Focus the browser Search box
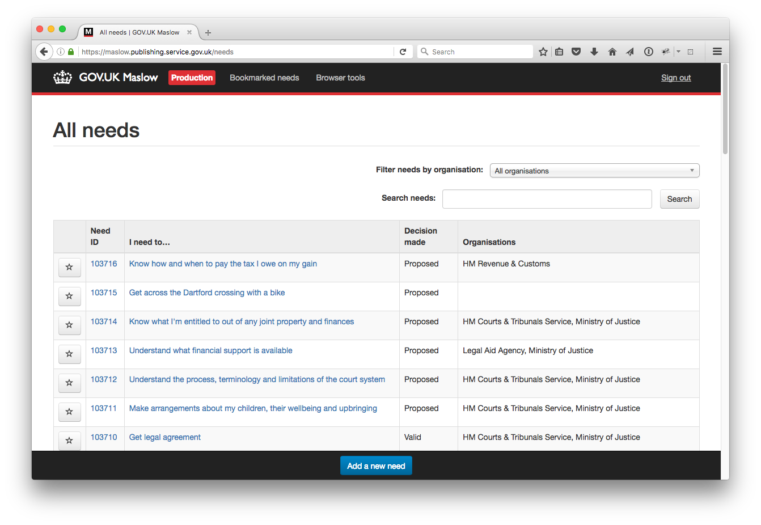 pos(475,52)
